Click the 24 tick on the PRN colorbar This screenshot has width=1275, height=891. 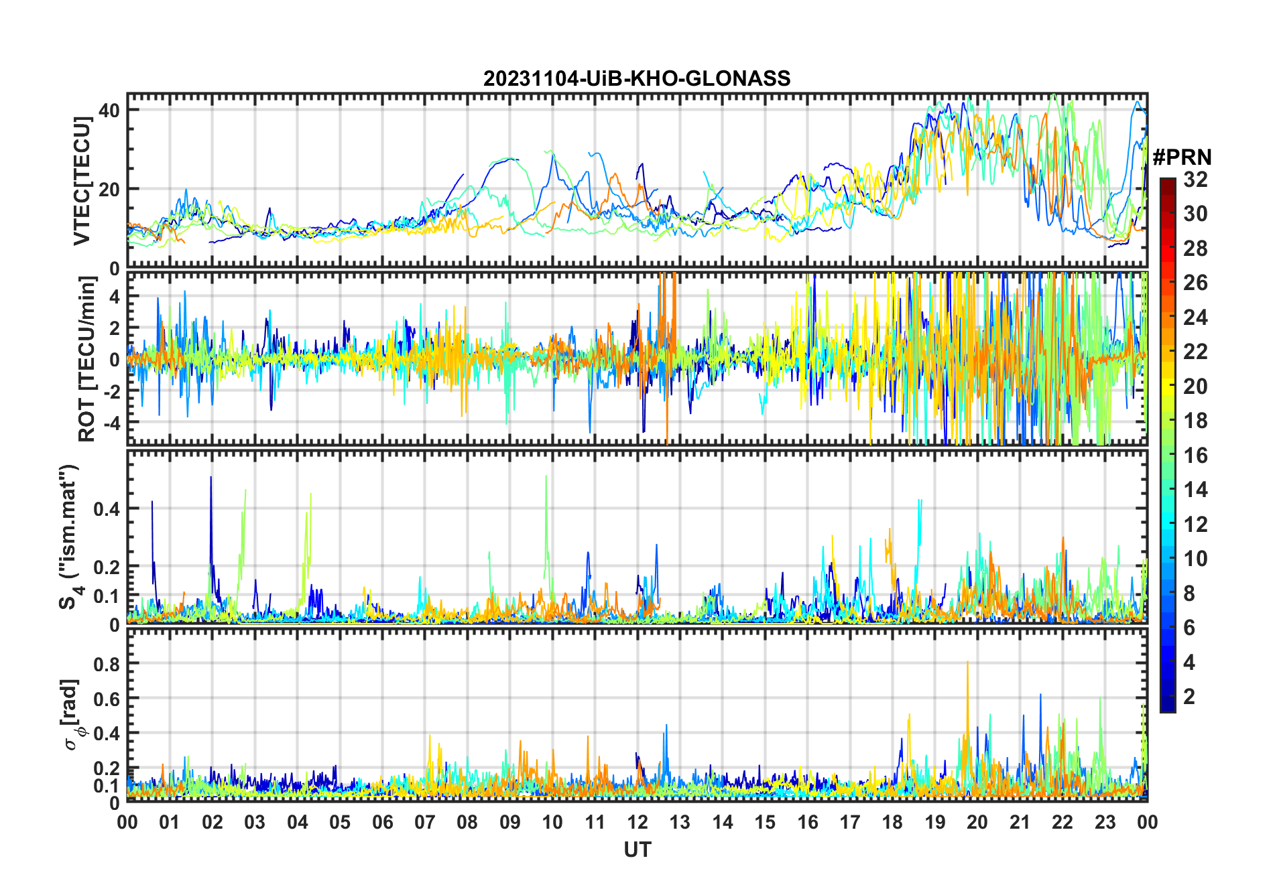click(1195, 317)
